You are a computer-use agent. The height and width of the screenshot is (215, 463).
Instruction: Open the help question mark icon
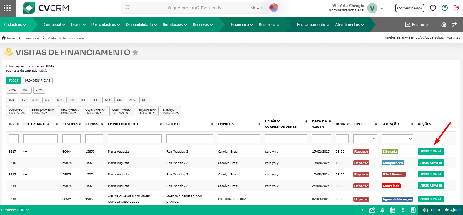pyautogui.click(x=445, y=8)
